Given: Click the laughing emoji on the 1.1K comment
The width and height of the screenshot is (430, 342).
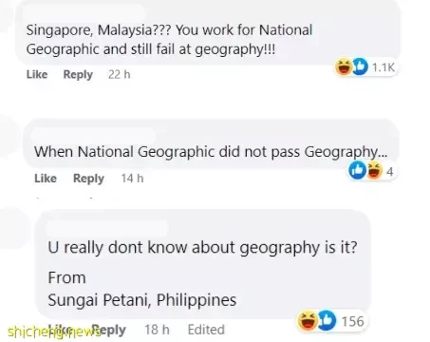Looking at the screenshot, I should 344,66.
